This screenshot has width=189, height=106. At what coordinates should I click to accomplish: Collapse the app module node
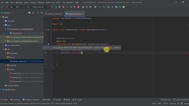pos(1,17)
